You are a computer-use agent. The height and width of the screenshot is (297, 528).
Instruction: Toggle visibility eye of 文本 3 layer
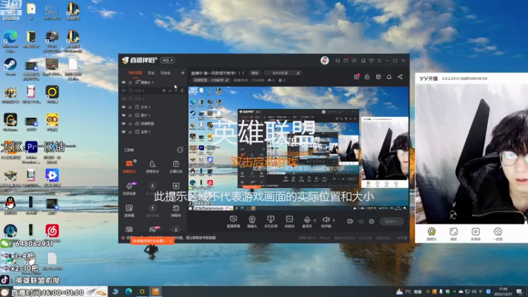click(x=123, y=90)
